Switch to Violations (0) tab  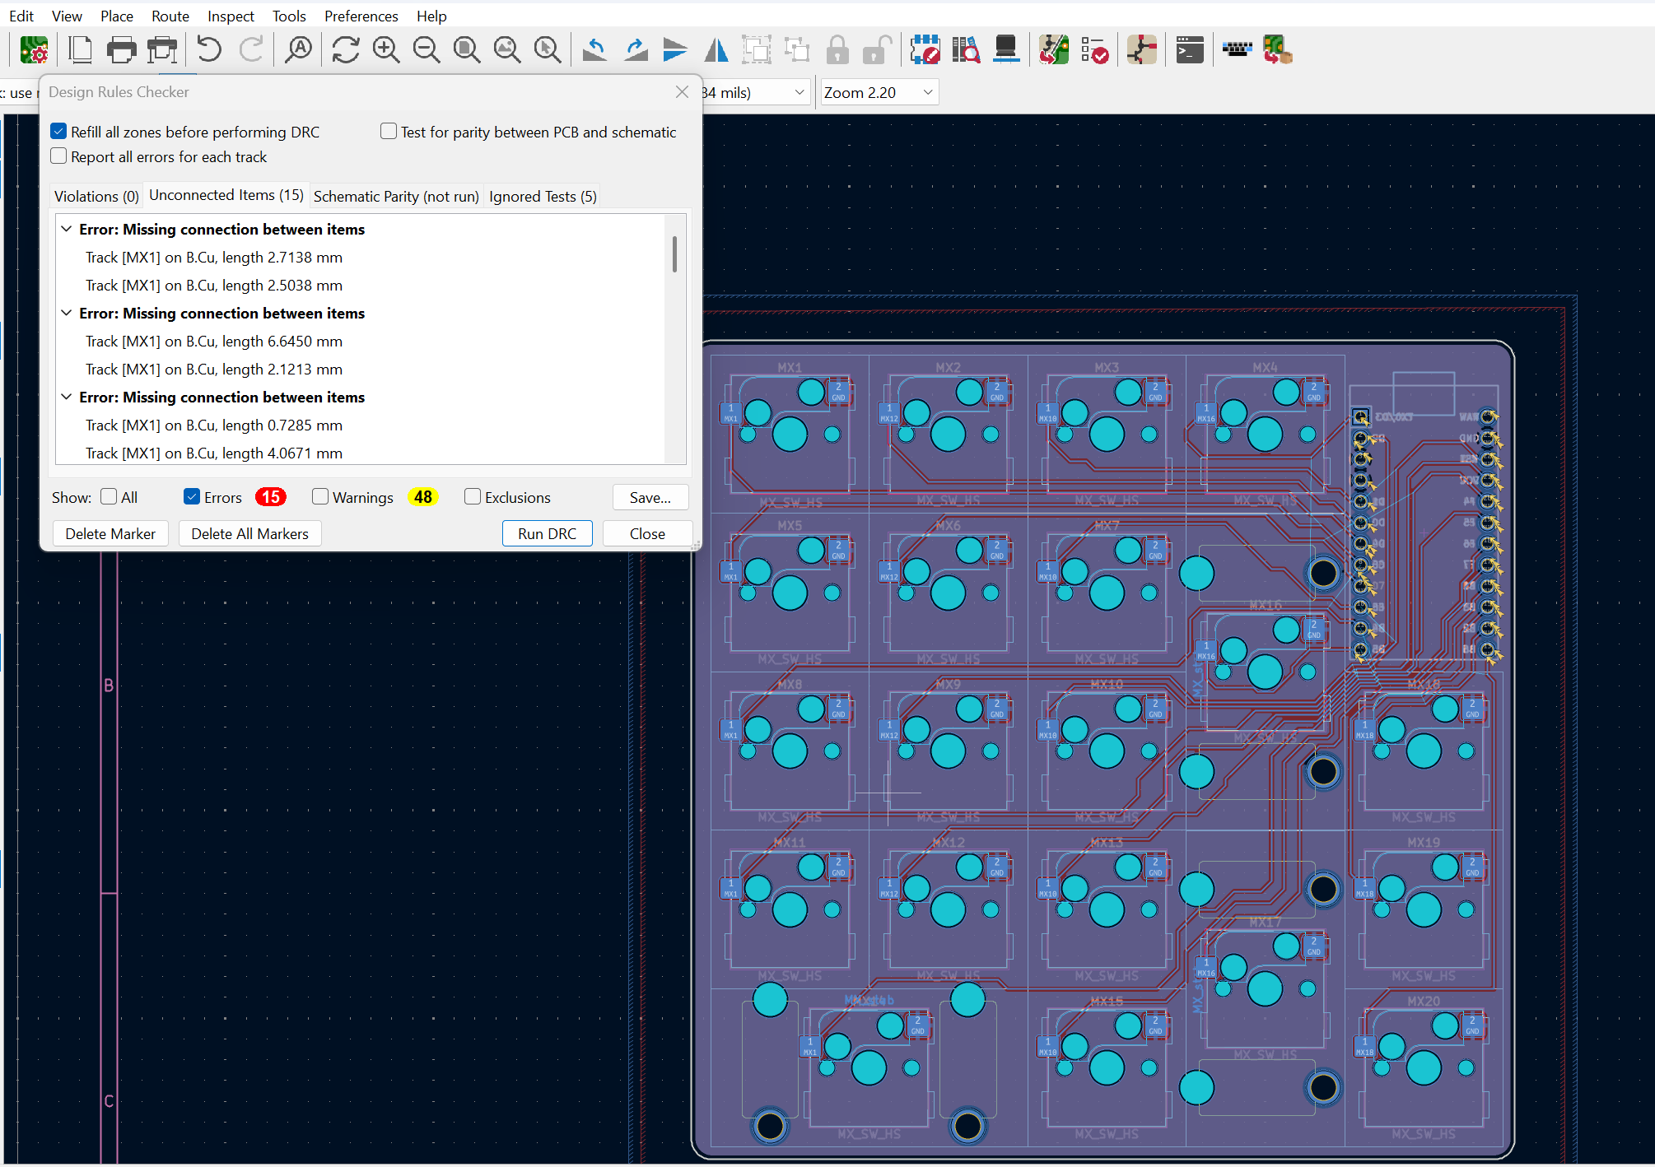tap(96, 196)
